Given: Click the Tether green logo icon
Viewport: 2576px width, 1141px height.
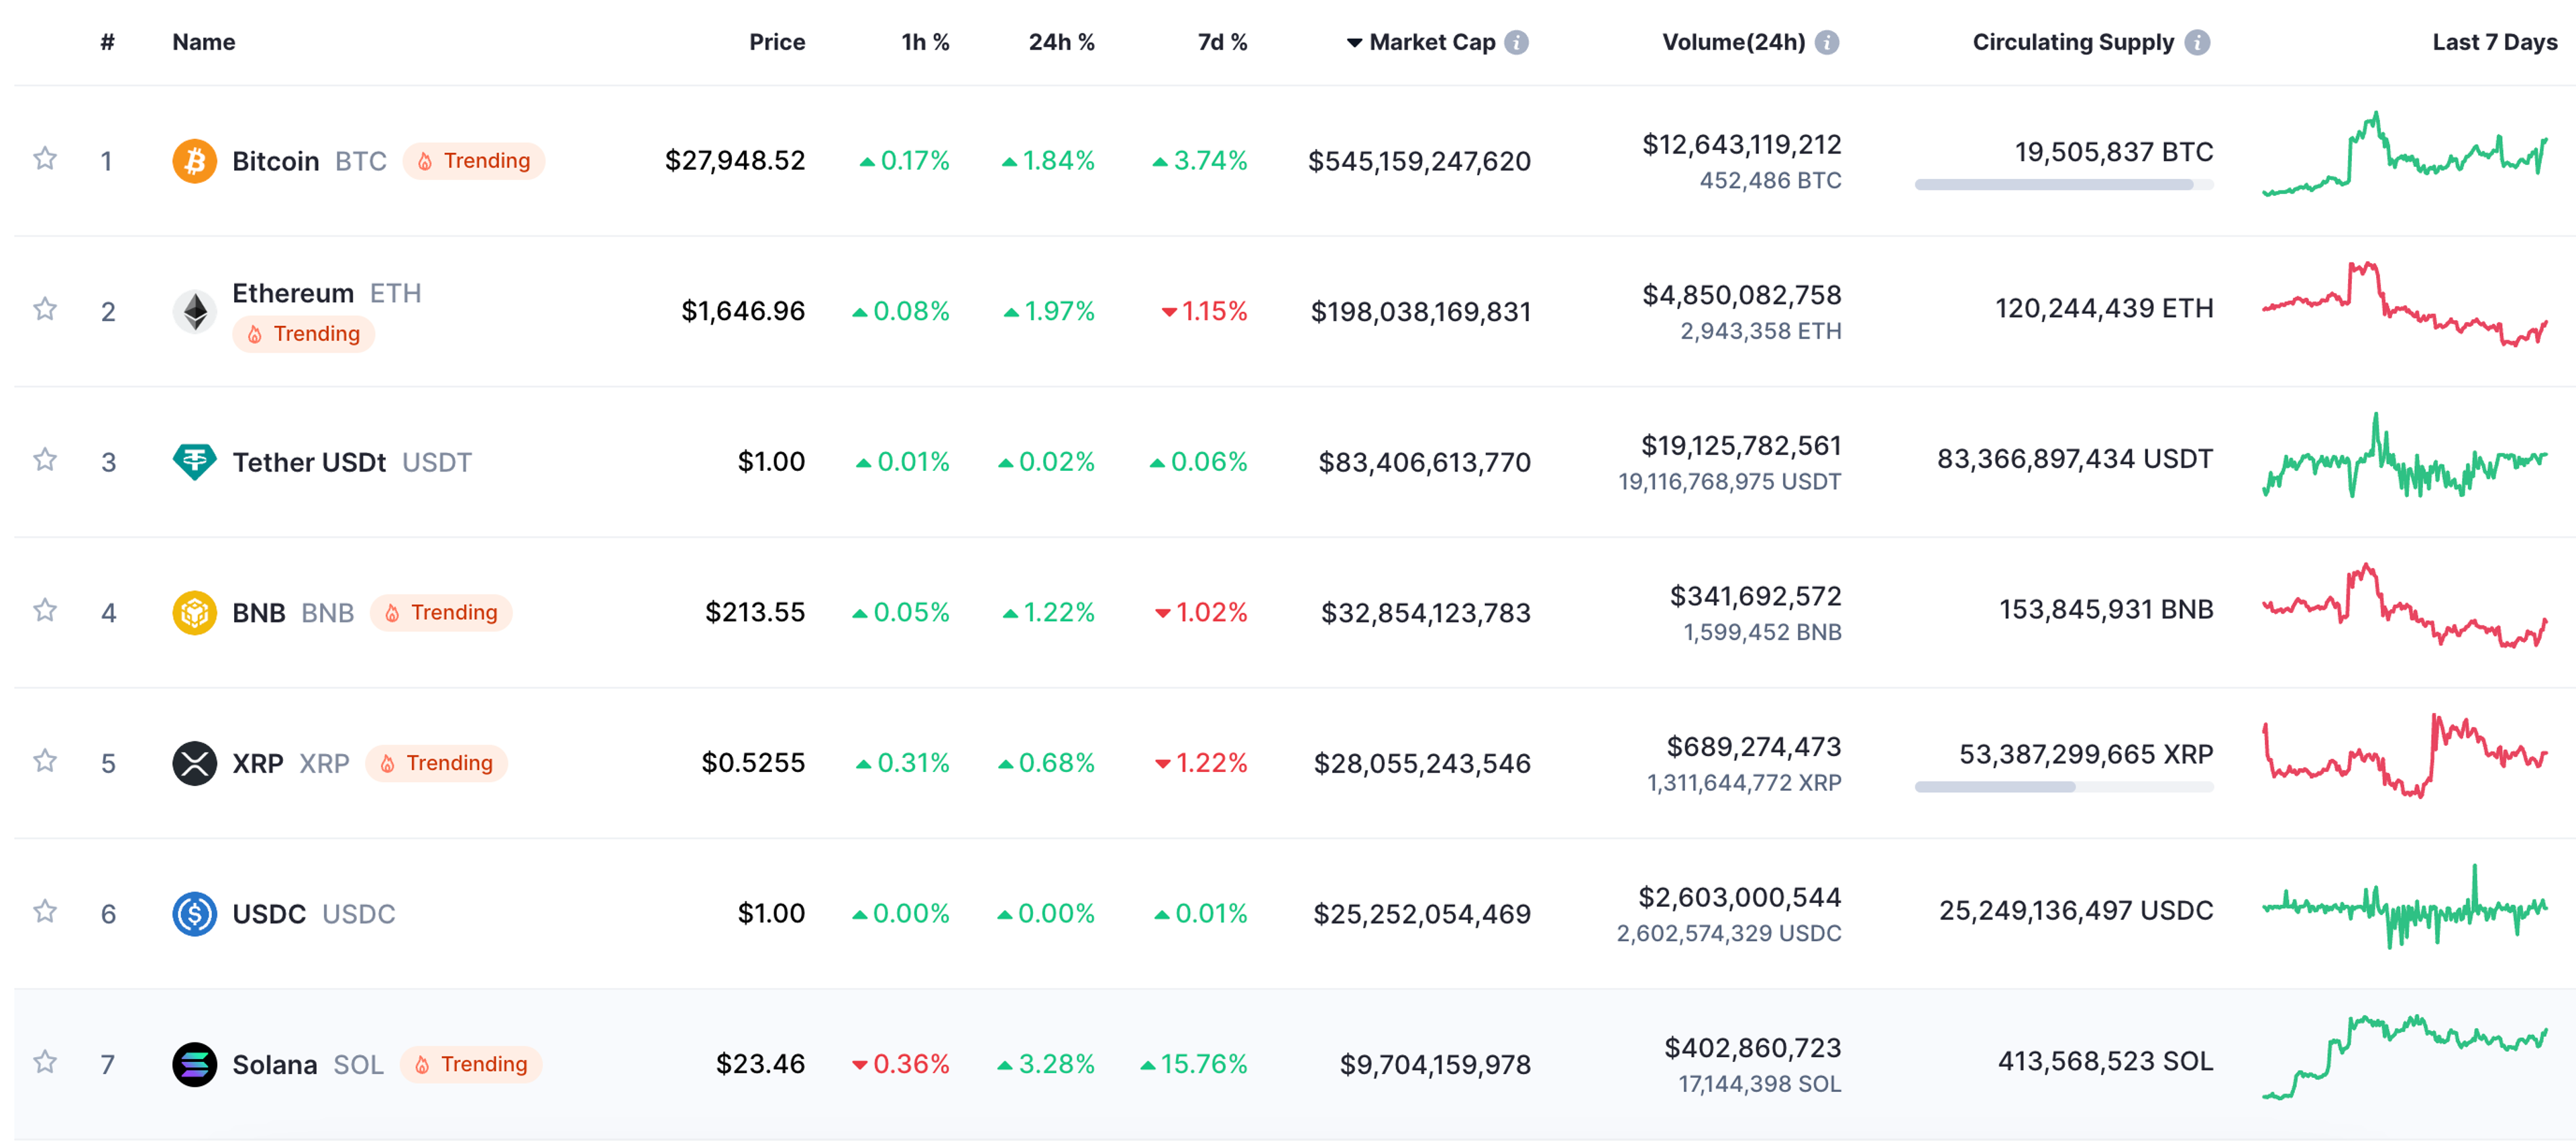Looking at the screenshot, I should coord(195,462).
